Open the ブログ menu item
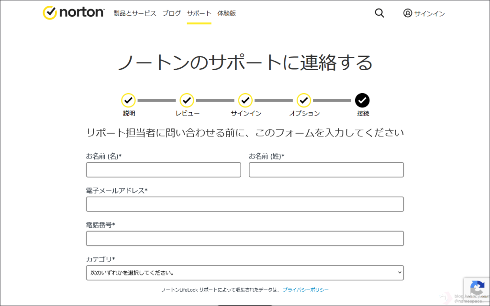This screenshot has height=306, width=490. tap(171, 13)
